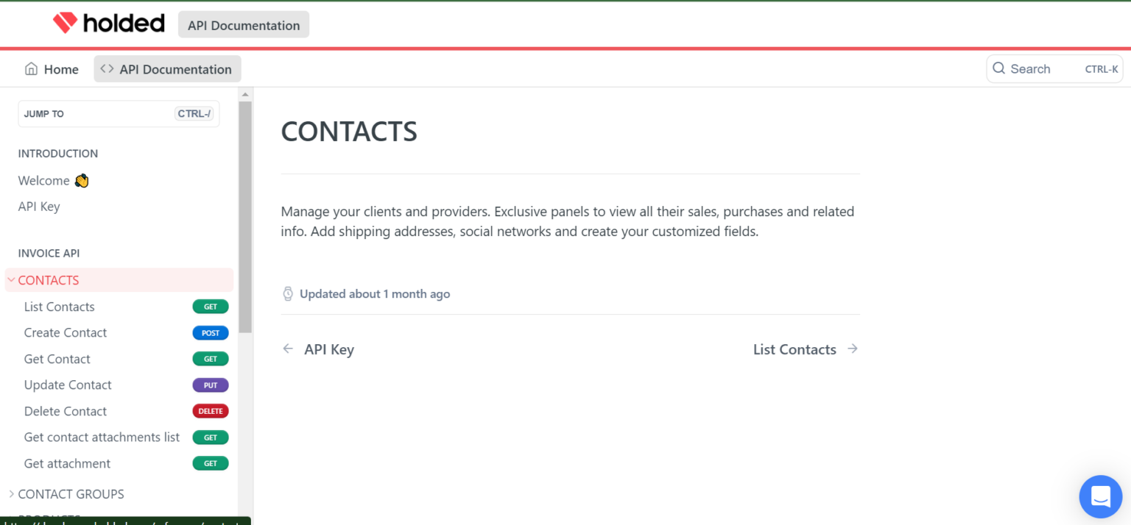The width and height of the screenshot is (1131, 525).
Task: Collapse the CONTACTS section chevron
Action: (11, 280)
